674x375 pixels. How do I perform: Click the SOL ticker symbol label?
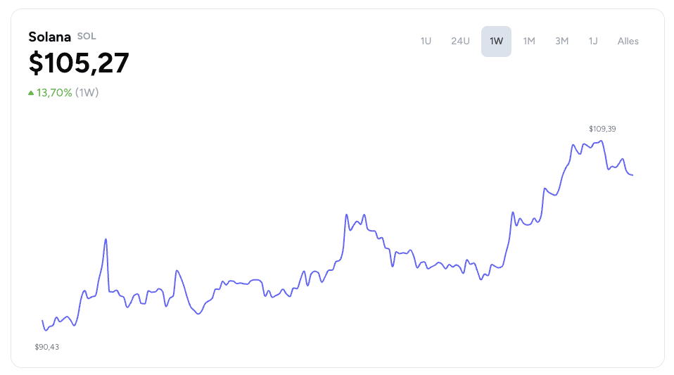click(x=87, y=36)
